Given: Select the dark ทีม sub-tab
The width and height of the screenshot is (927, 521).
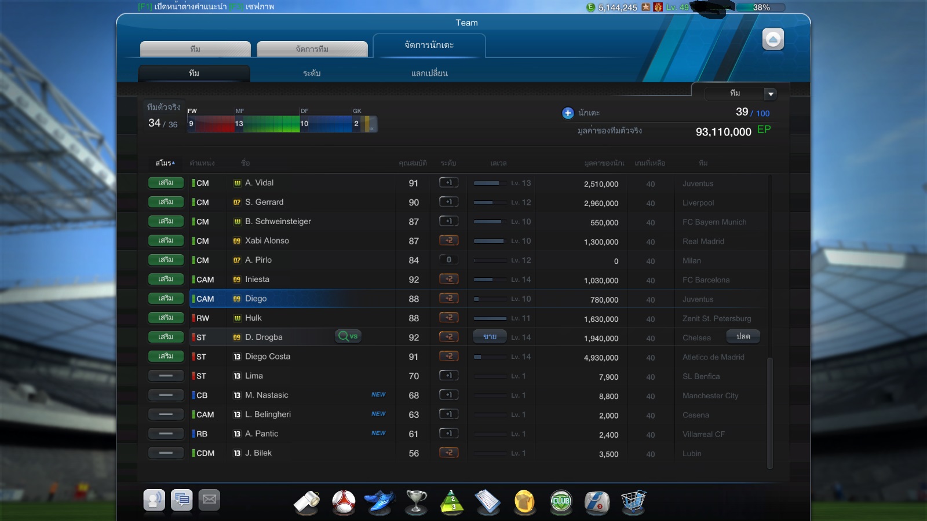Looking at the screenshot, I should click(194, 74).
